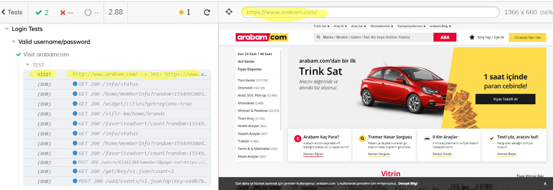
Task: Select the VISIT command row
Action: pyautogui.click(x=117, y=74)
